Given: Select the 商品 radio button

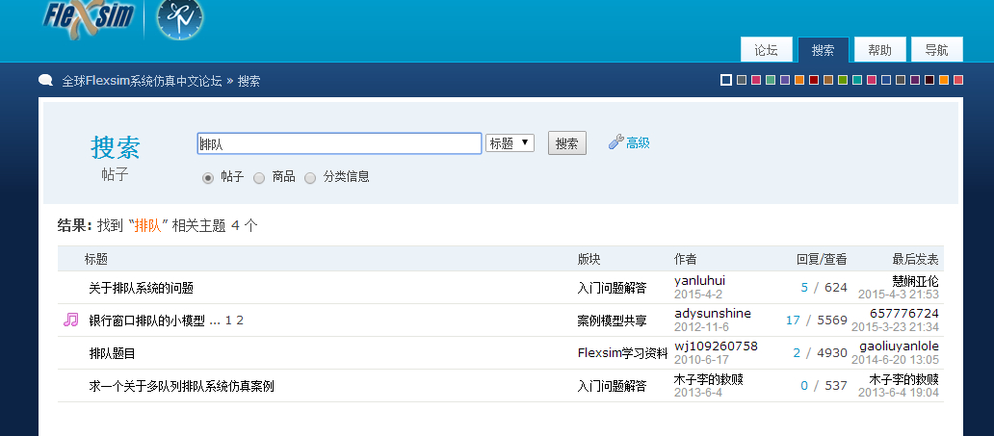Looking at the screenshot, I should pos(259,178).
